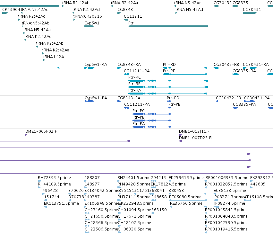The image size is (273, 234).
Task: Click tRNA:N5:42Ad feature label
Action: 189,10
